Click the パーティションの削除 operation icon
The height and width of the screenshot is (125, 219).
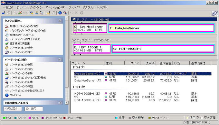(7, 73)
